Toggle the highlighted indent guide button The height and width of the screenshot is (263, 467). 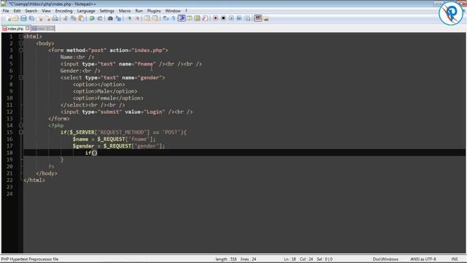point(182,18)
